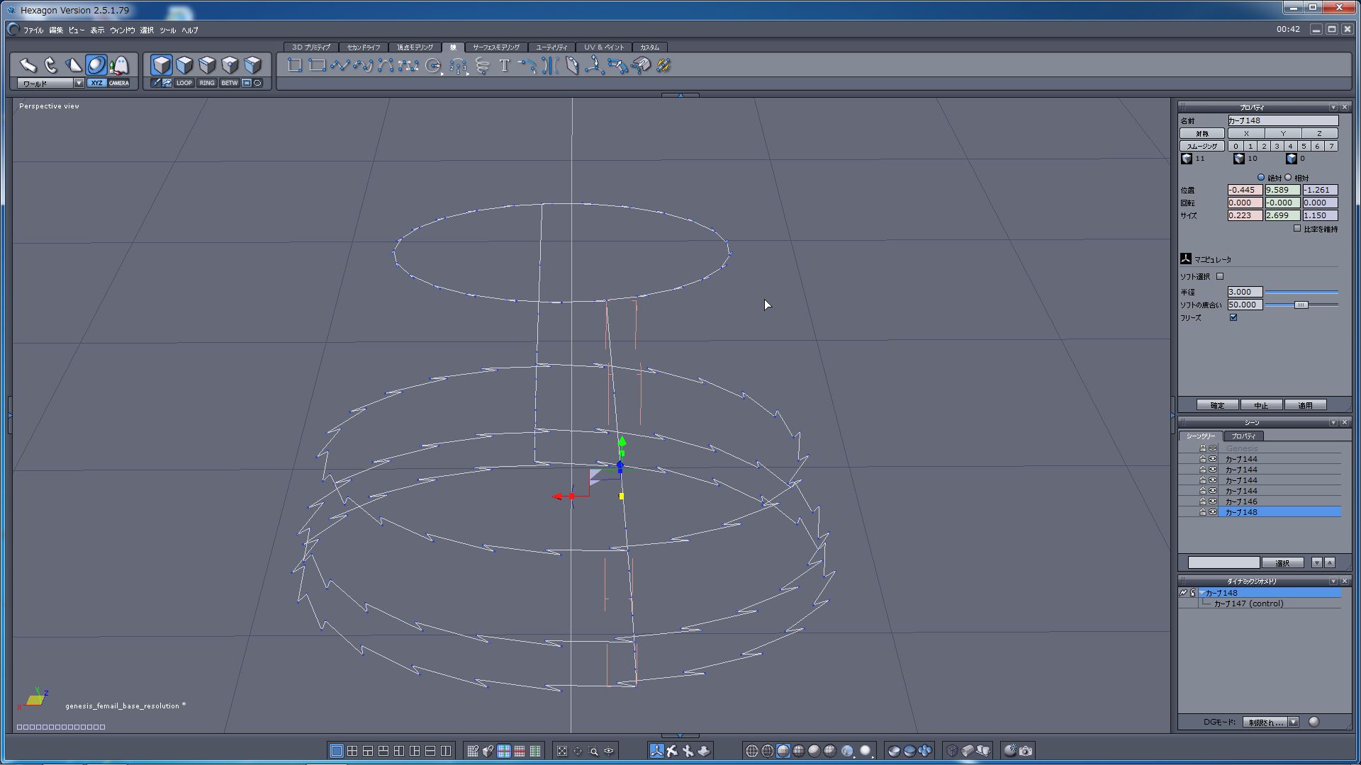Uncheck the Freeze checkbox
Viewport: 1361px width, 765px height.
(1233, 317)
